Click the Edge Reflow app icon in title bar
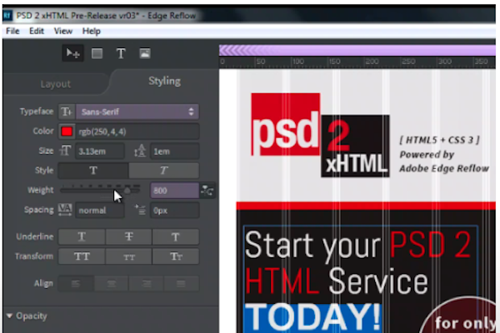This screenshot has height=333, width=500. click(x=7, y=15)
